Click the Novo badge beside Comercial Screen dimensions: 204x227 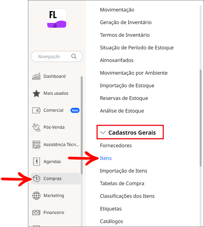click(x=75, y=110)
